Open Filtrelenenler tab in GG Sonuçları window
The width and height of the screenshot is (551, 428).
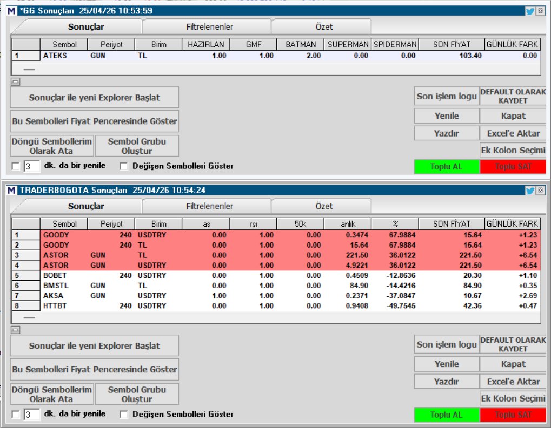click(209, 26)
